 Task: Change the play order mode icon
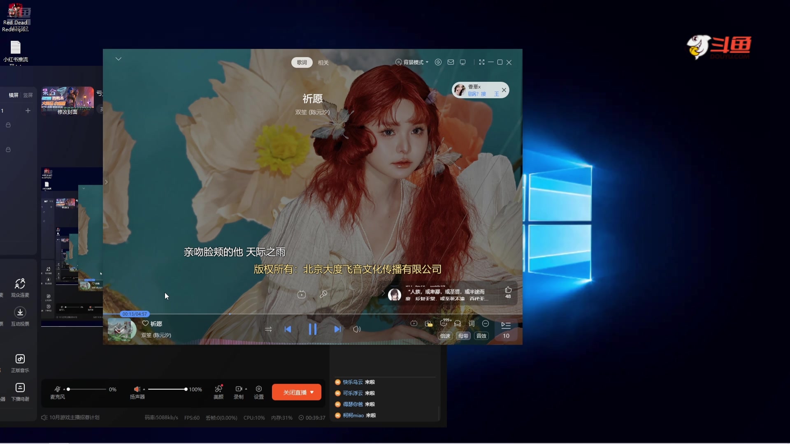268,329
